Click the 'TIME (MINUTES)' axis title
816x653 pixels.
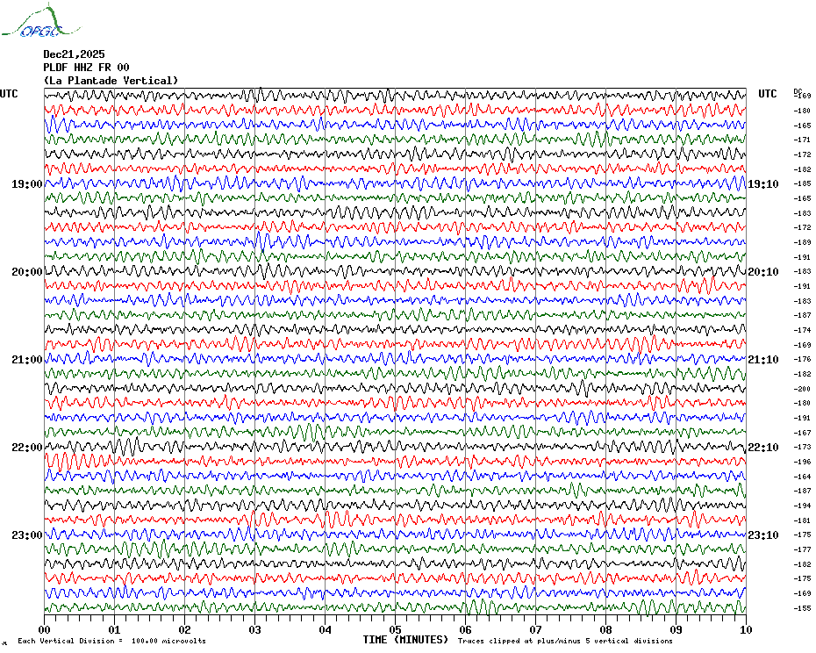(405, 640)
